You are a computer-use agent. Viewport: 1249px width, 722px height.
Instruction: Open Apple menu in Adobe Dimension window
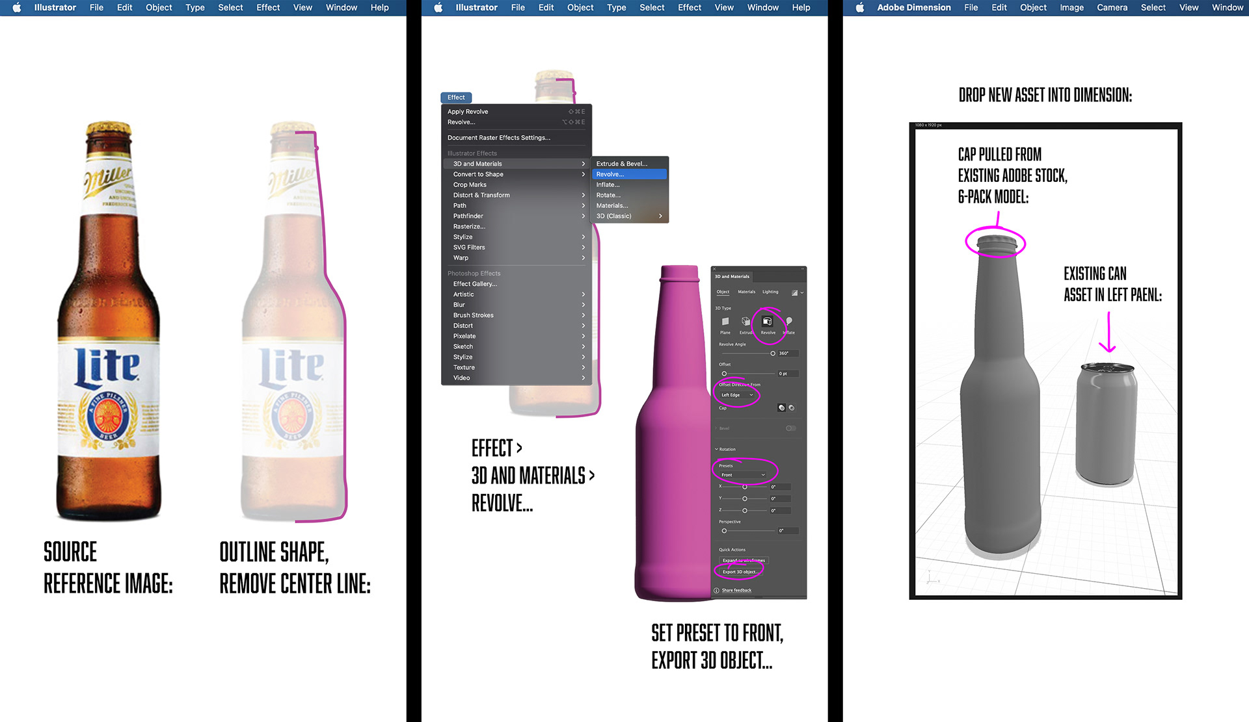pos(860,8)
